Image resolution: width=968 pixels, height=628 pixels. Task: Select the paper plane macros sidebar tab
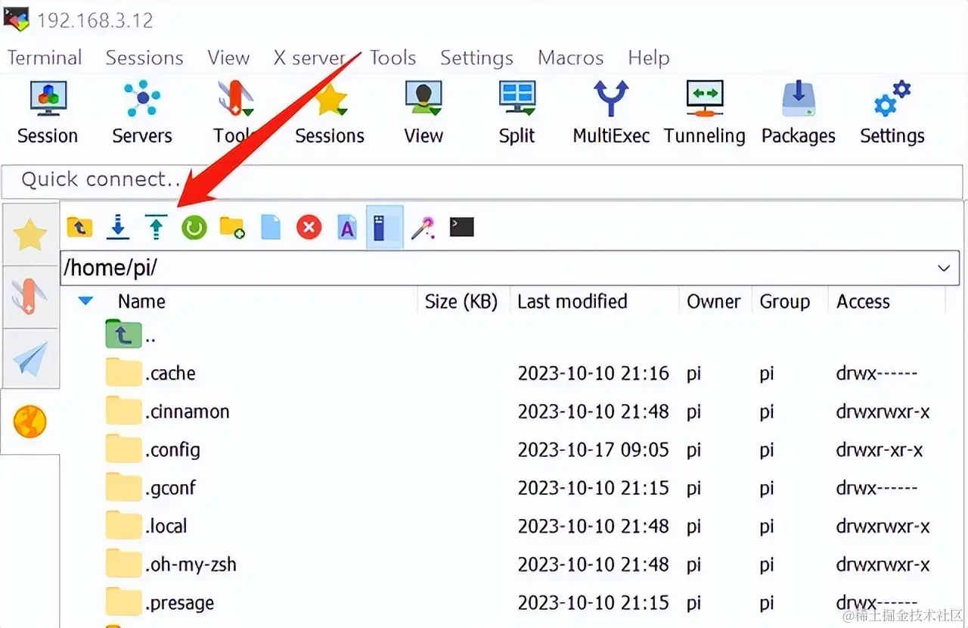[x=30, y=359]
